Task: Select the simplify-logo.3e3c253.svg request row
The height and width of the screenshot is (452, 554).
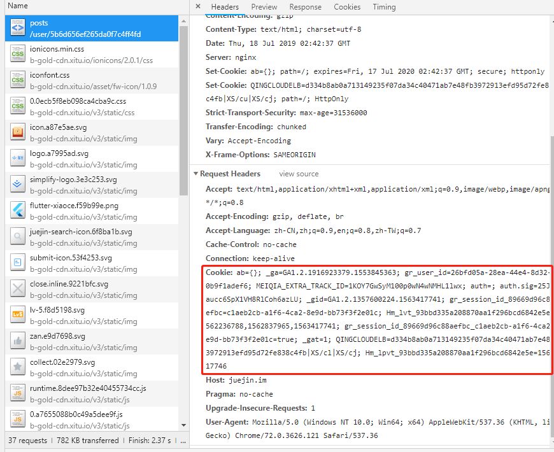Action: click(x=92, y=185)
